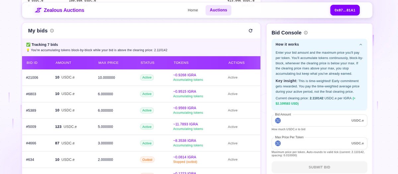Click the coin icon in Max Price field
The height and width of the screenshot is (174, 398).
coord(278,144)
